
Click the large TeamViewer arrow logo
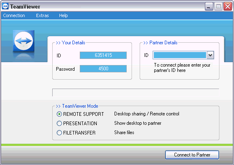(23, 41)
